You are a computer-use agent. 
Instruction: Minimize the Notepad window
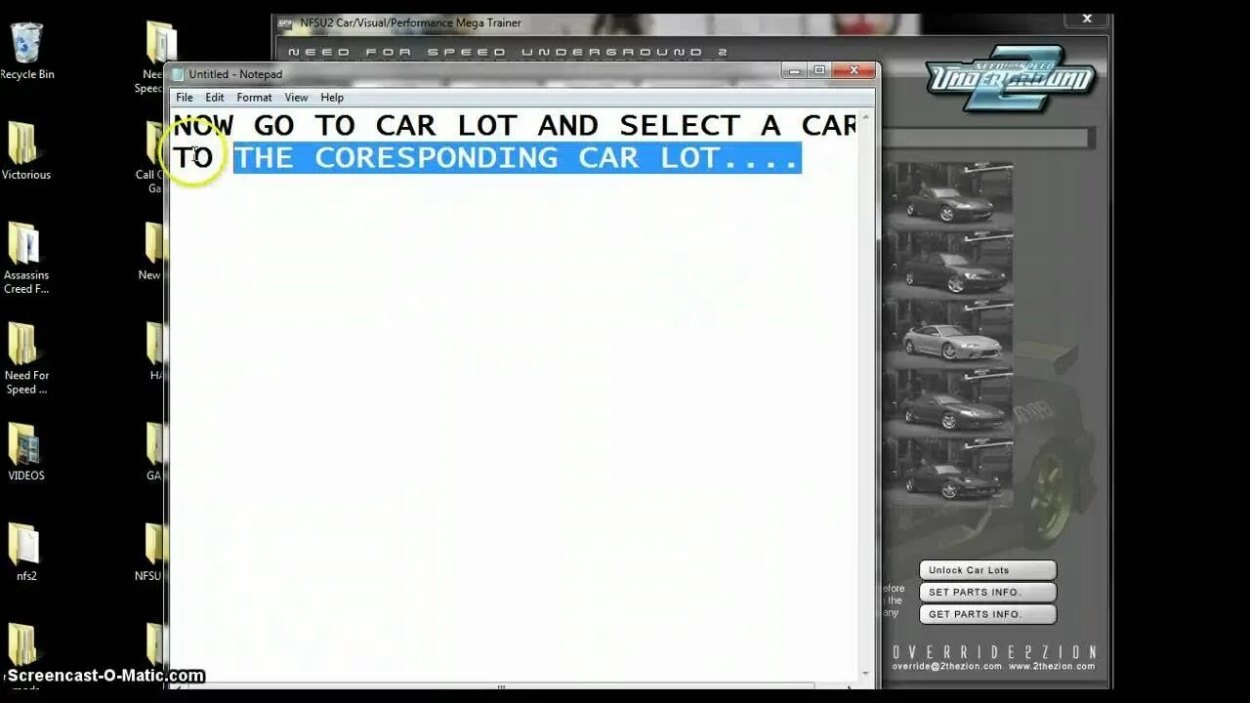(794, 70)
